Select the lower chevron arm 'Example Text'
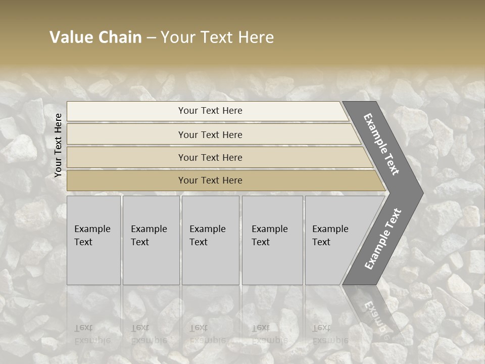This screenshot has height=364, width=485. coord(382,239)
